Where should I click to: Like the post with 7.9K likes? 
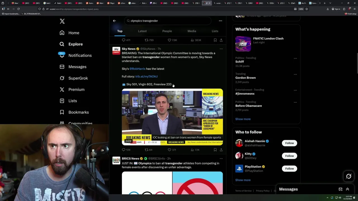(x=172, y=40)
